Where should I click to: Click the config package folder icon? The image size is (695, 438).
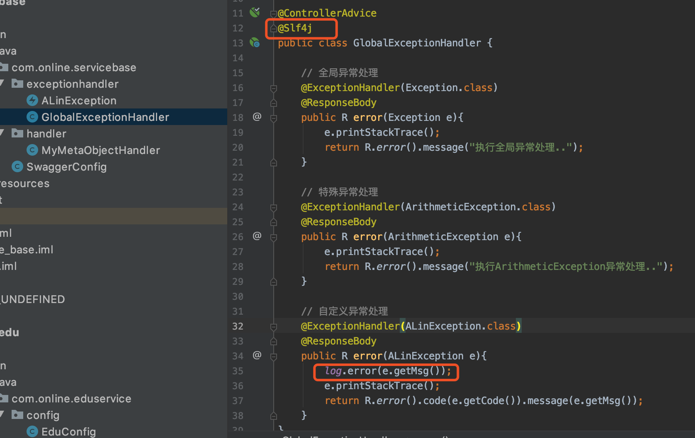[17, 415]
